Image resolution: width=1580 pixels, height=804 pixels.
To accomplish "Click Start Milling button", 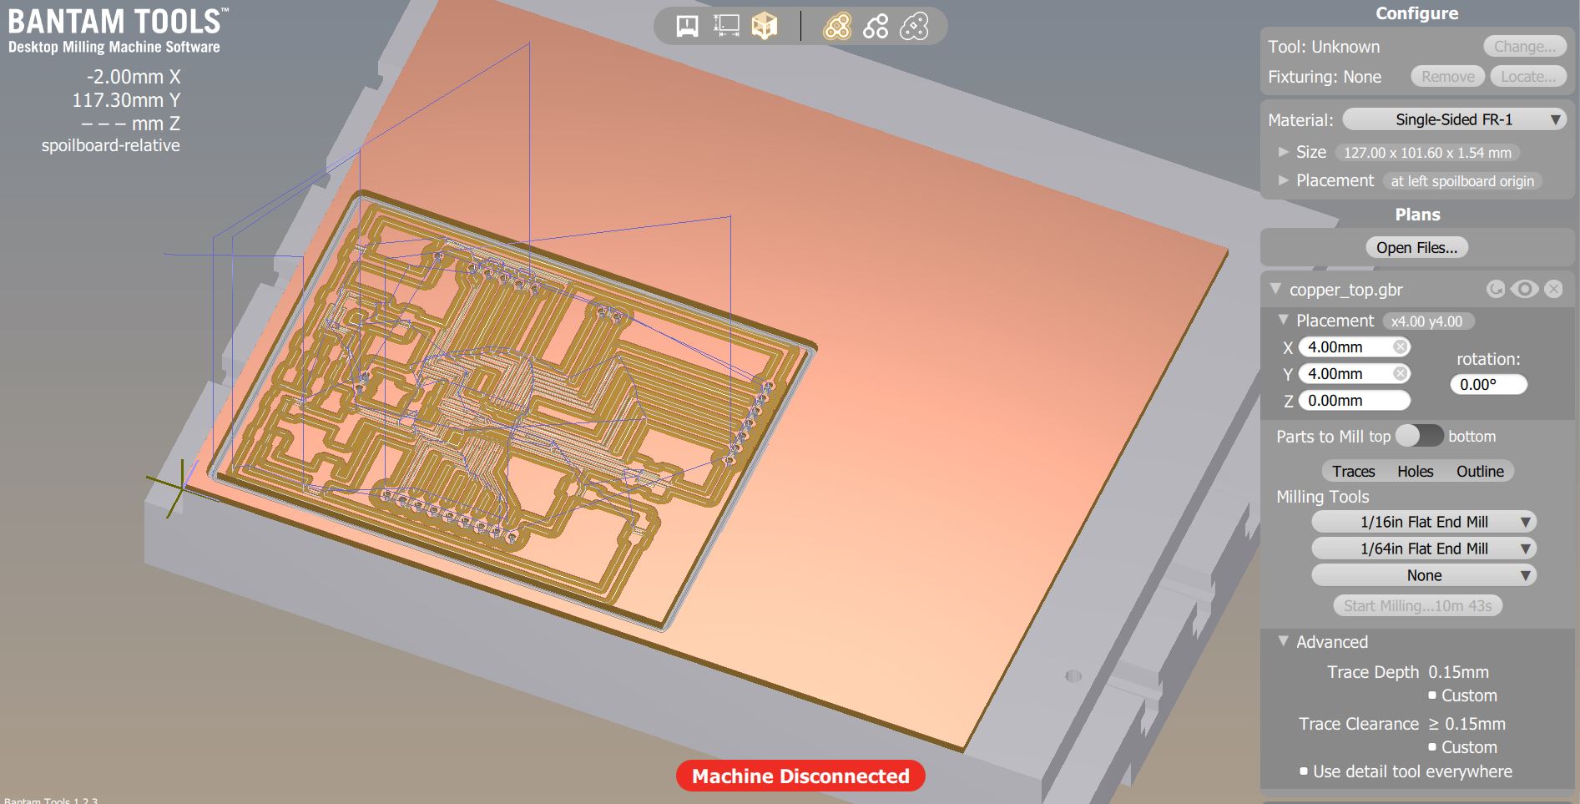I will click(x=1417, y=606).
